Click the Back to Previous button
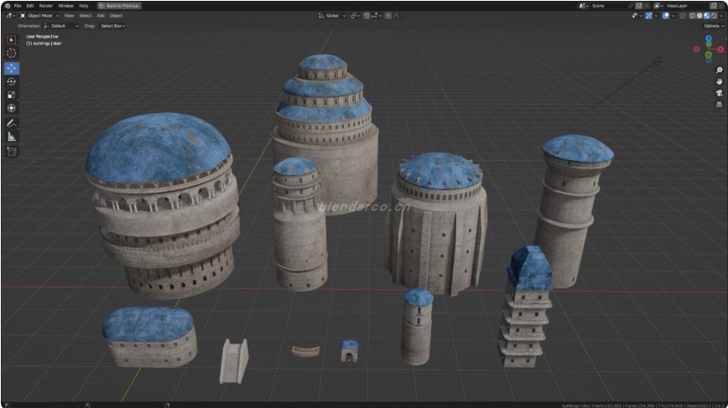The height and width of the screenshot is (408, 728). (x=119, y=6)
